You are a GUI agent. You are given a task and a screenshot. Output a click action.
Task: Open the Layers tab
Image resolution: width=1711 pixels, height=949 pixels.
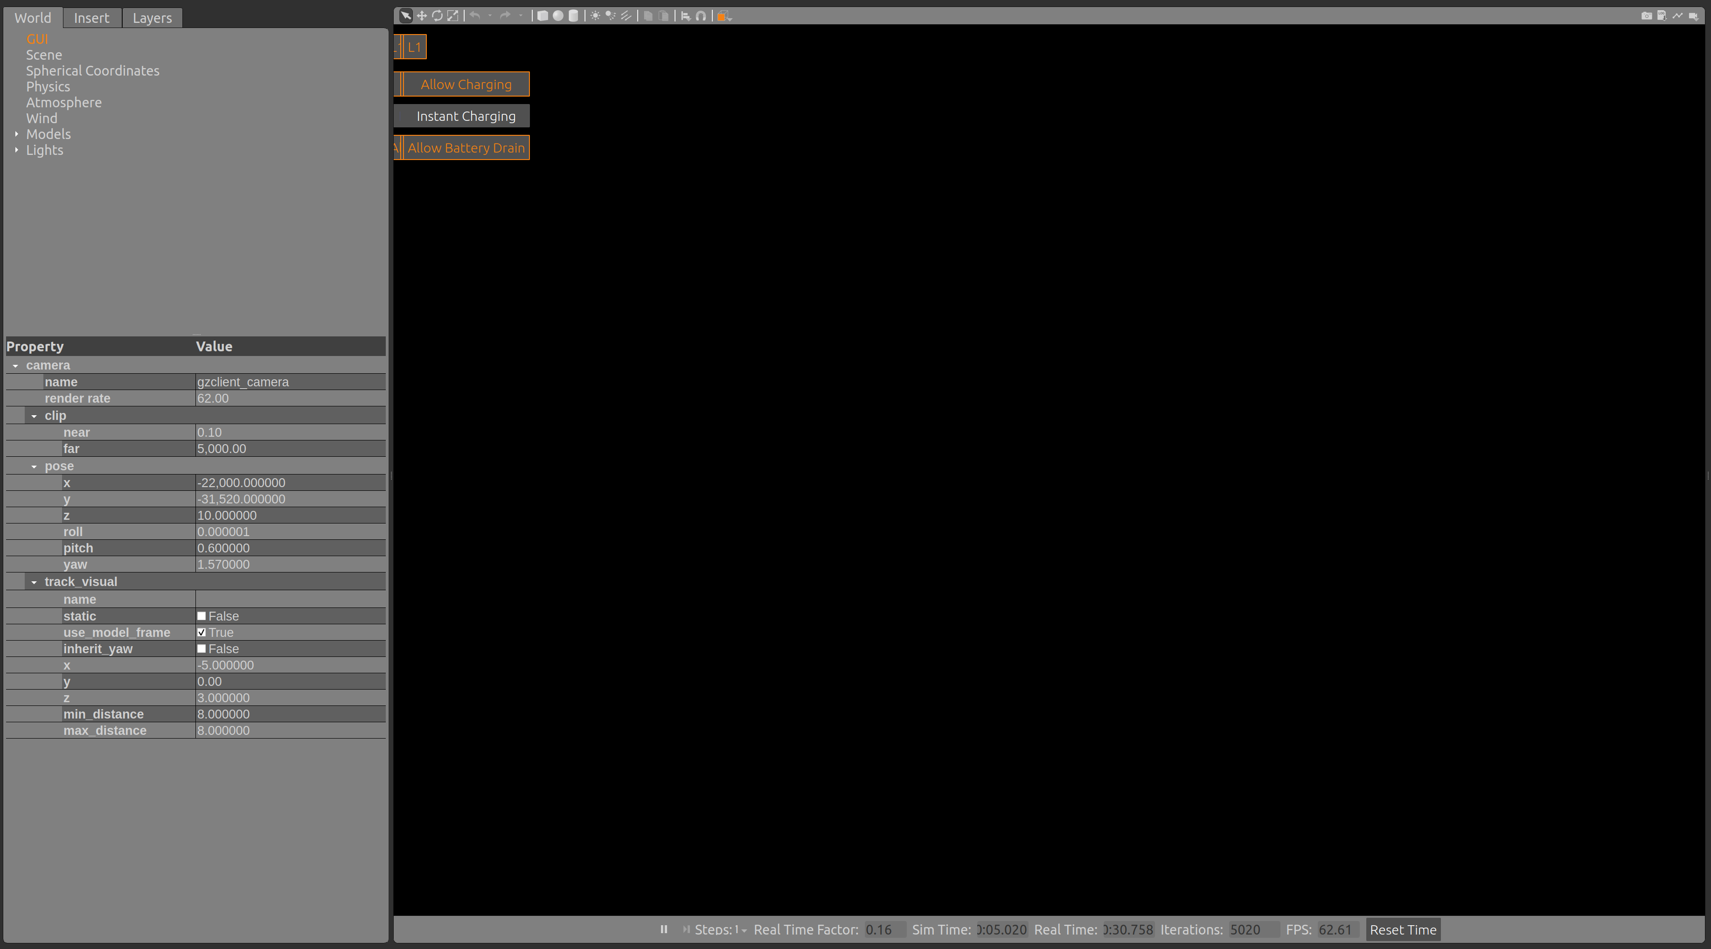[x=152, y=17]
